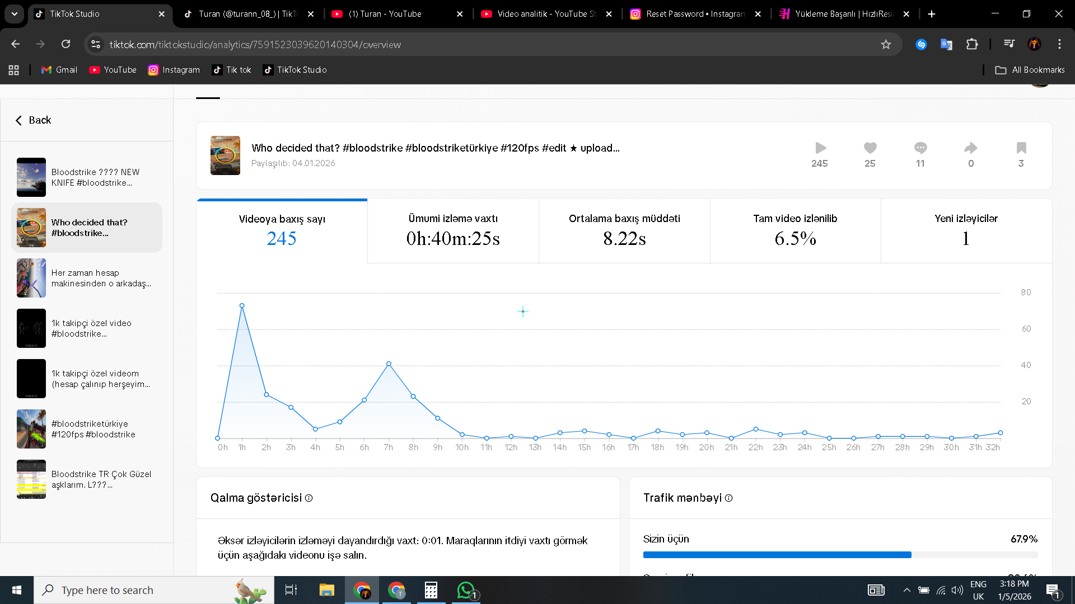Open the Bloodstrike NEW KNIFE video
1075x604 pixels.
click(87, 177)
